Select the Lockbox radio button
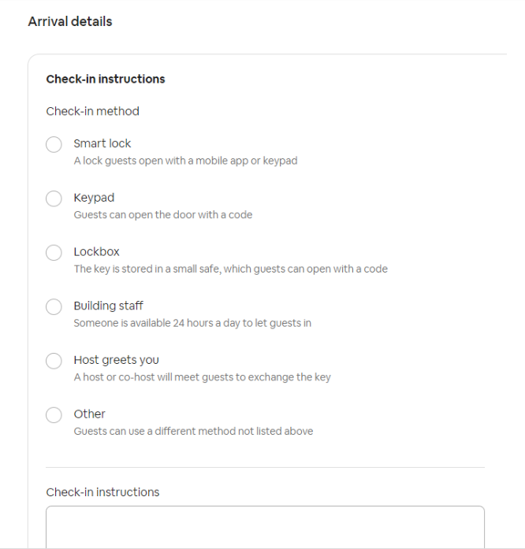Screen dimensions: 525x549 point(54,253)
